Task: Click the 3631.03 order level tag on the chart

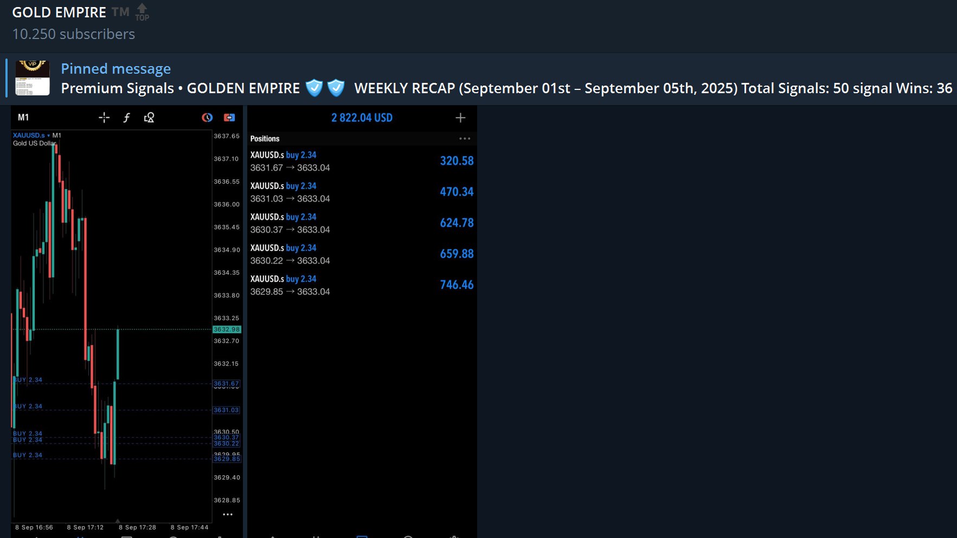Action: (226, 410)
